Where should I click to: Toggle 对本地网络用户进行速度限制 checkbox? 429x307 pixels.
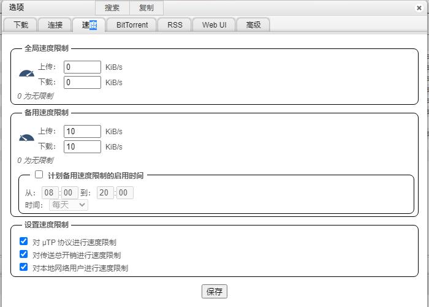[x=24, y=267]
